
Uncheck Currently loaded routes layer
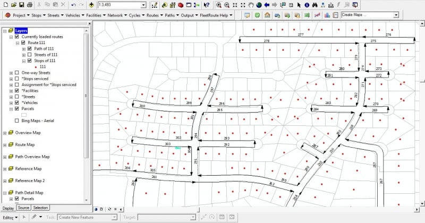[17, 37]
